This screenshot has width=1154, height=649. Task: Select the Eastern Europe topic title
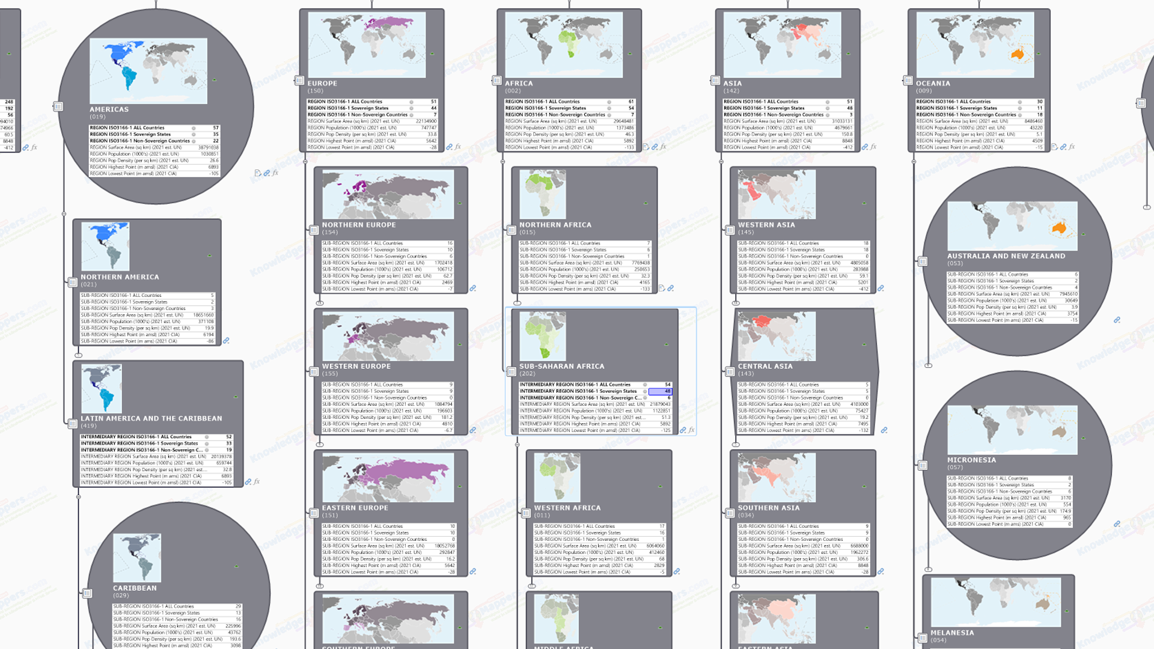[355, 508]
